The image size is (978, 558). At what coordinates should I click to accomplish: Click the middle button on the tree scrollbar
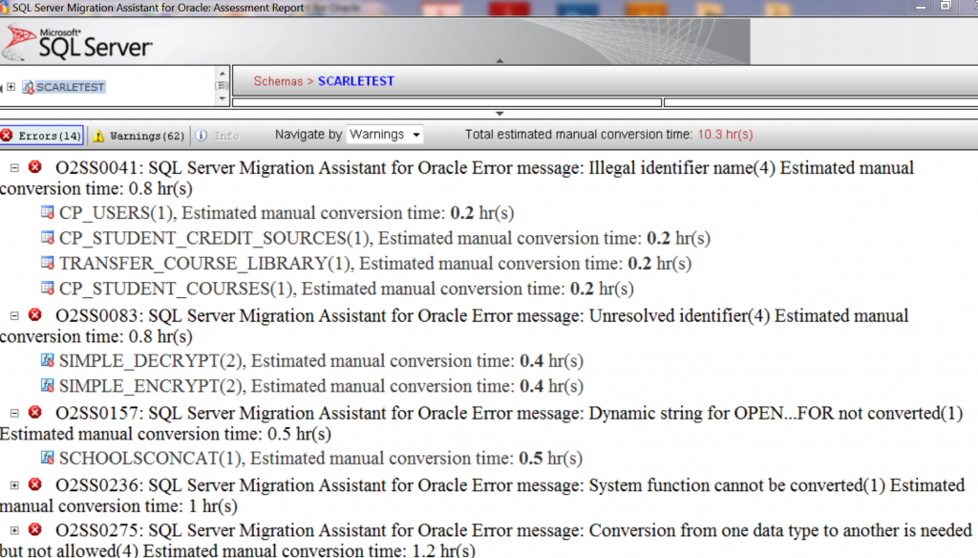[222, 85]
